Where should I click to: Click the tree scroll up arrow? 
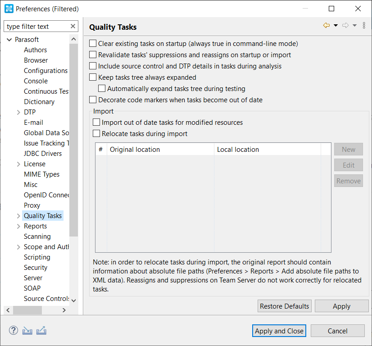pyautogui.click(x=74, y=39)
